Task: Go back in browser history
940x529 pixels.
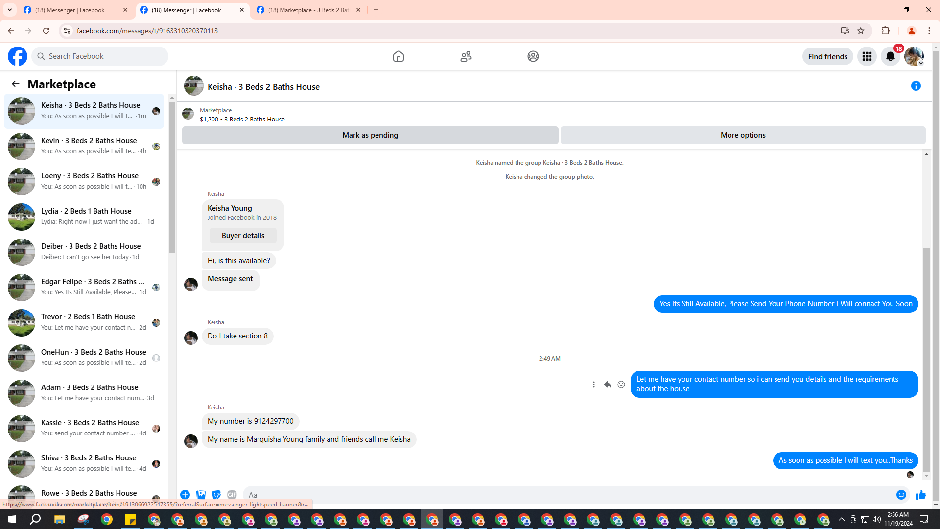Action: pyautogui.click(x=11, y=31)
